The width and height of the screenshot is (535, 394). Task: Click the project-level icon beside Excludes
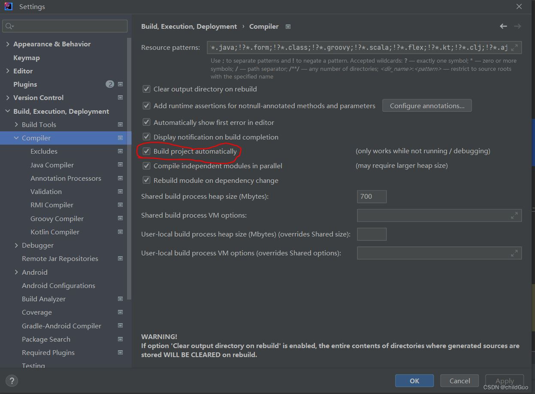tap(120, 151)
